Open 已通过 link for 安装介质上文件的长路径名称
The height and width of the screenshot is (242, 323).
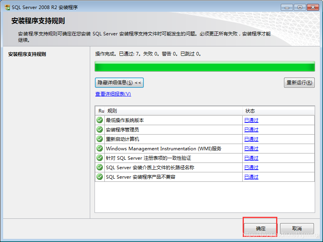(x=251, y=168)
